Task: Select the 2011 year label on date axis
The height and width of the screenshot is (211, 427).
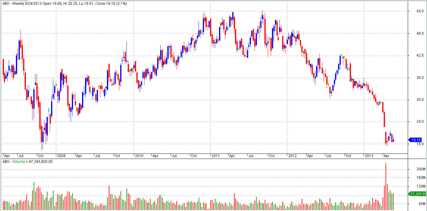Action: pyautogui.click(x=216, y=156)
